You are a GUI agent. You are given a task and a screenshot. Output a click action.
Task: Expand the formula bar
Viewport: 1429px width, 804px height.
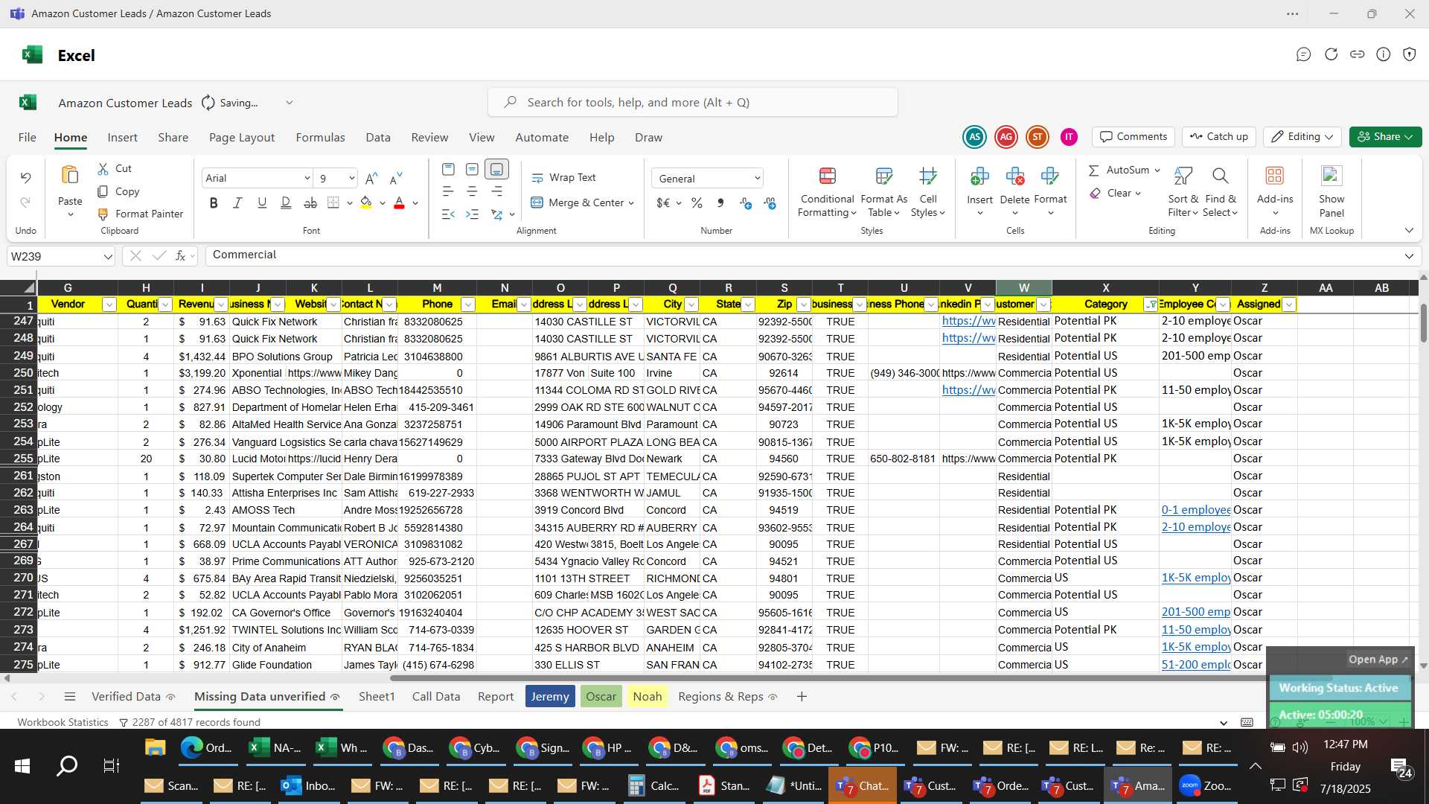[x=1409, y=256]
